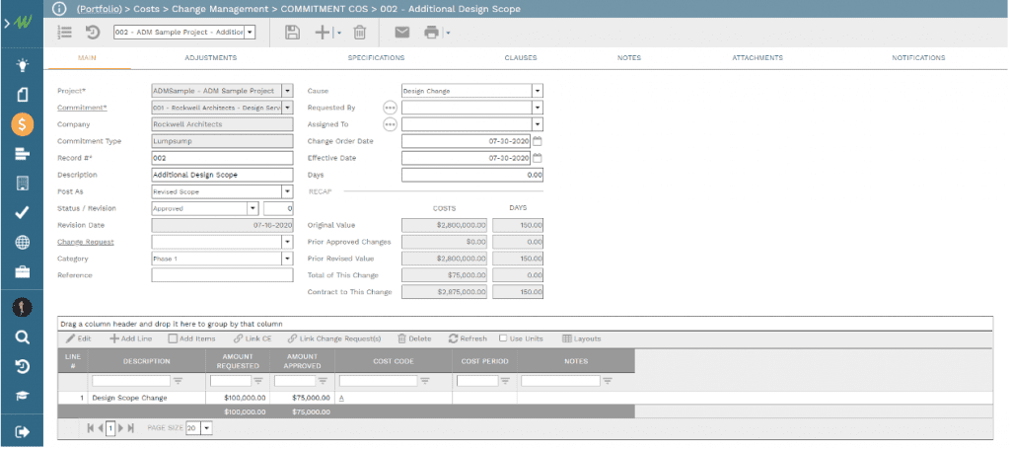The image size is (1010, 449).
Task: Delete record using trash icon in toolbar
Action: pos(360,33)
